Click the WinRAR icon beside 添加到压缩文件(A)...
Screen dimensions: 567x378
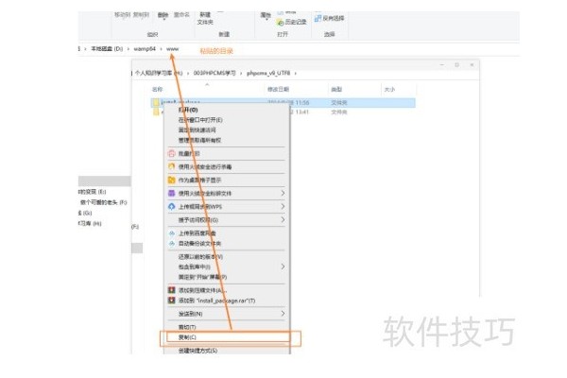[171, 290]
